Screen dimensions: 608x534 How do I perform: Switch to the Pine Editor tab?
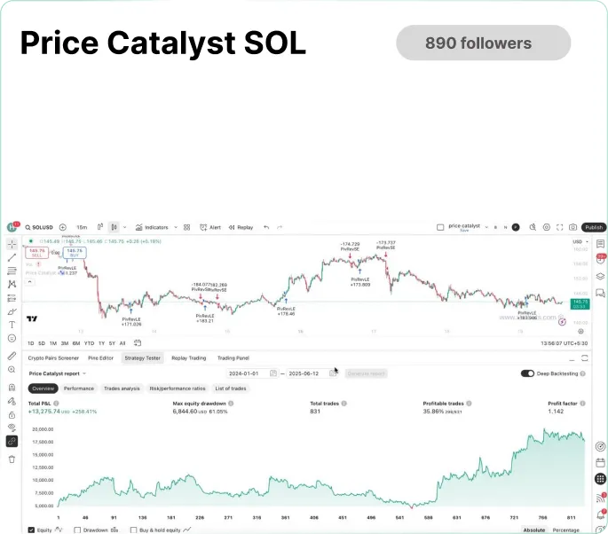[x=101, y=358]
